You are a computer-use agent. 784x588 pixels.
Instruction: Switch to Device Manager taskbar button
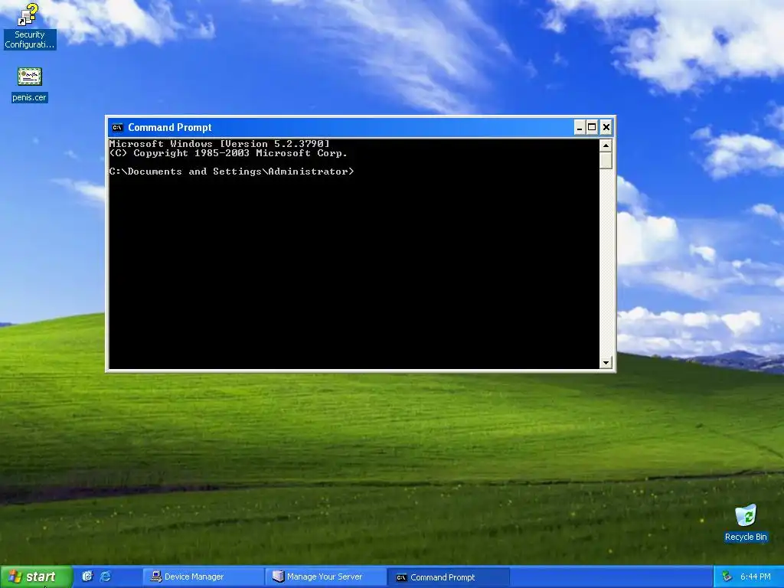202,577
